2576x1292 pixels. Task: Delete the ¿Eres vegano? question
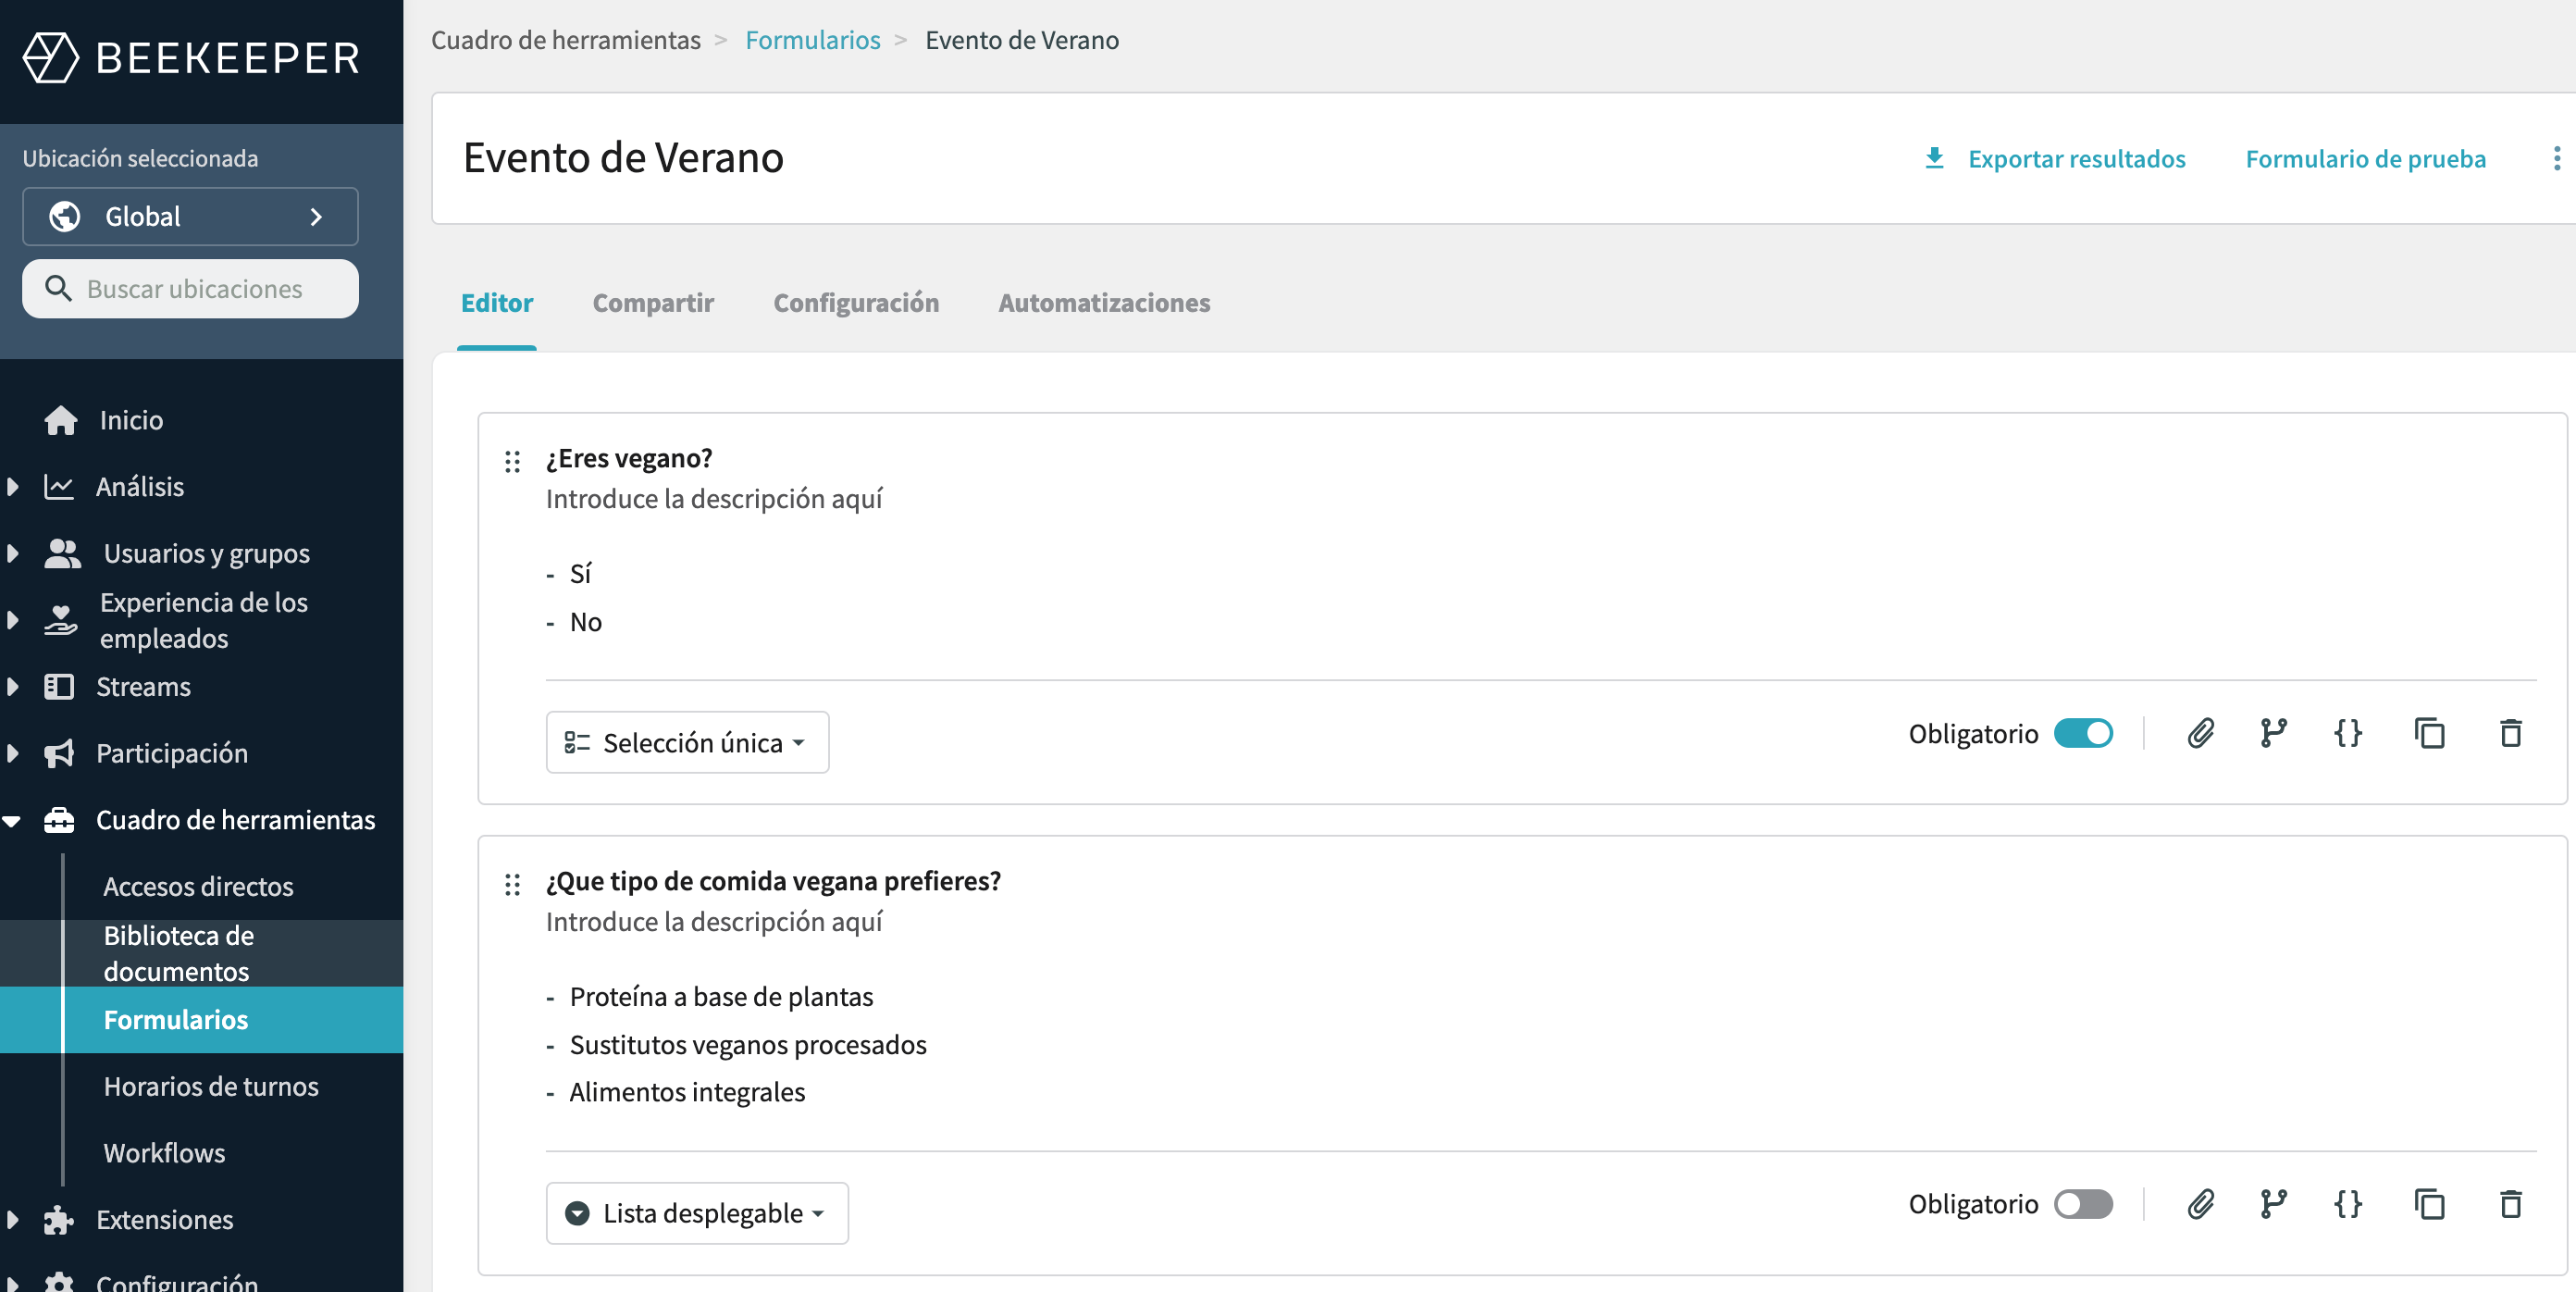pos(2510,733)
